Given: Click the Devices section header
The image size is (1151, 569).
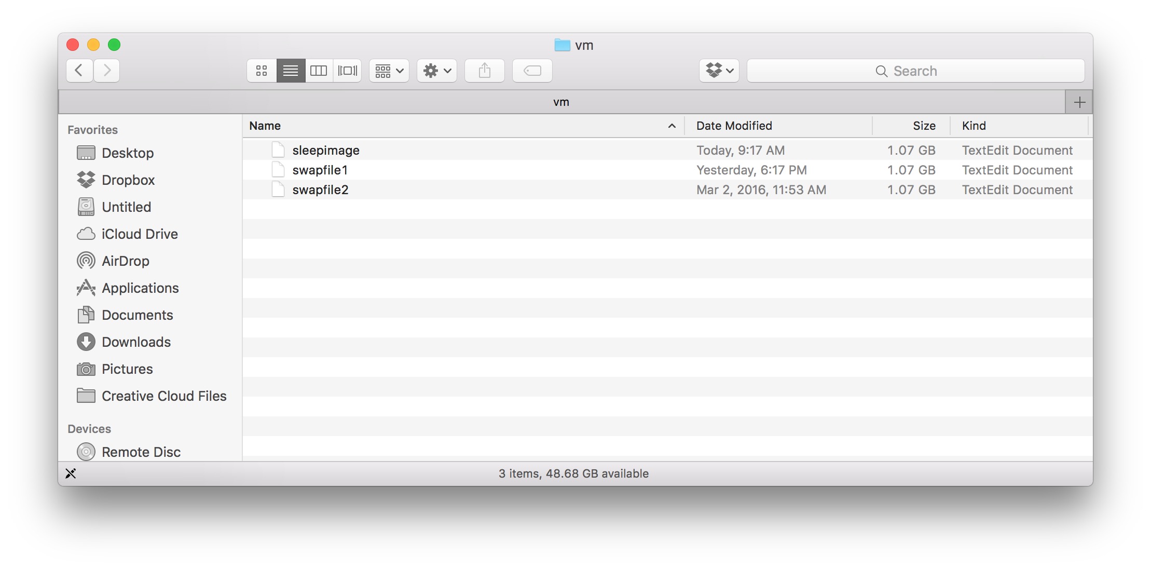Looking at the screenshot, I should (89, 429).
